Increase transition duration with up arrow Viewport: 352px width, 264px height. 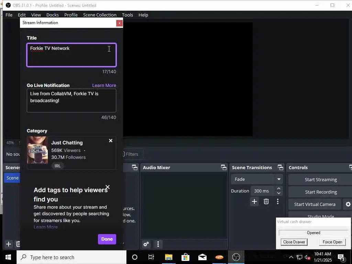[x=278, y=188]
